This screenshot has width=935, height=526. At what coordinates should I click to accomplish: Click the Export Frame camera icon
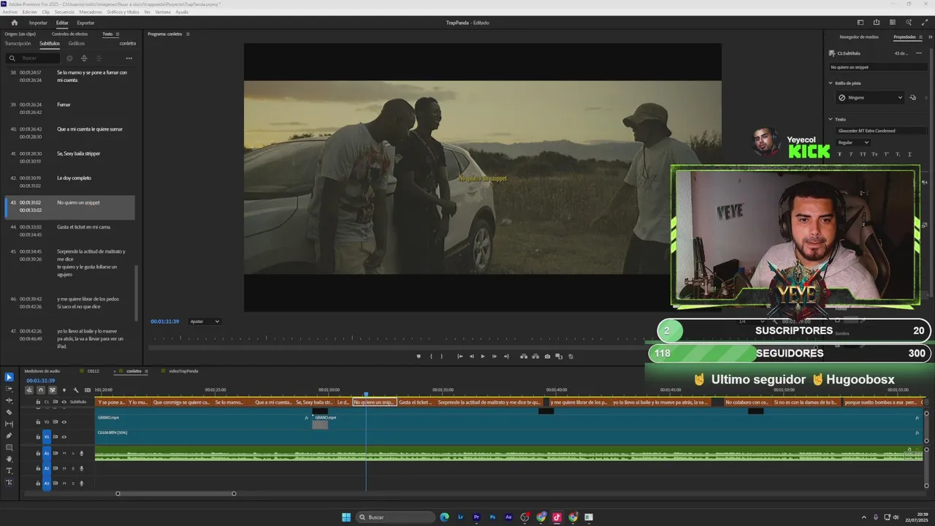(547, 357)
